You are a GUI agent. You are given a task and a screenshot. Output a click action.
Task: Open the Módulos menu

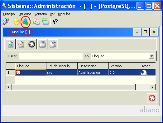tap(64, 14)
